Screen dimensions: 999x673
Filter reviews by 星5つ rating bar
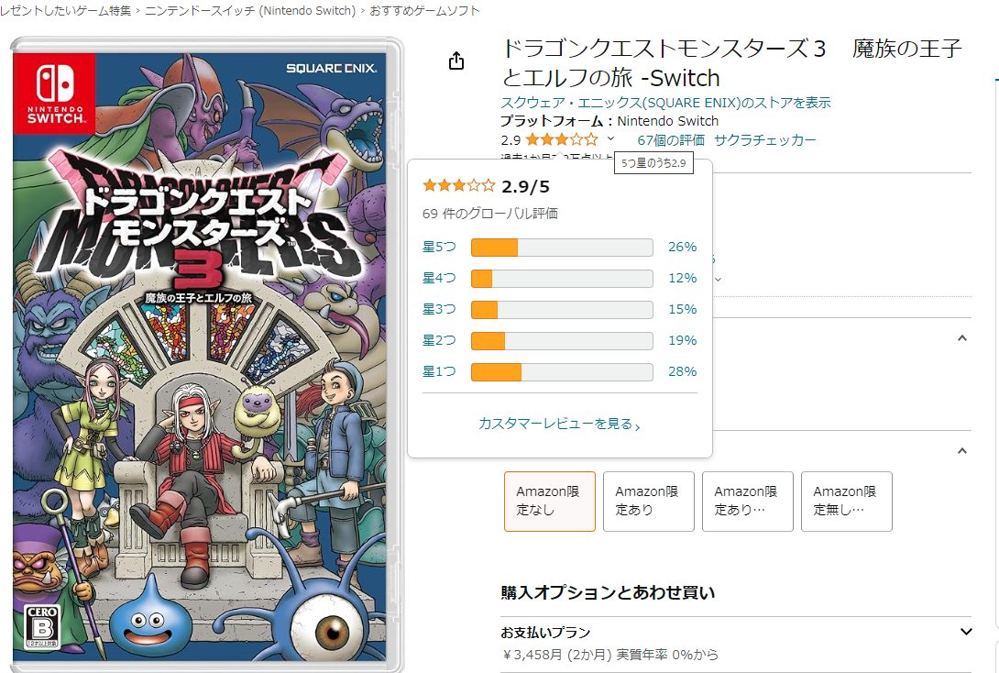coord(559,248)
